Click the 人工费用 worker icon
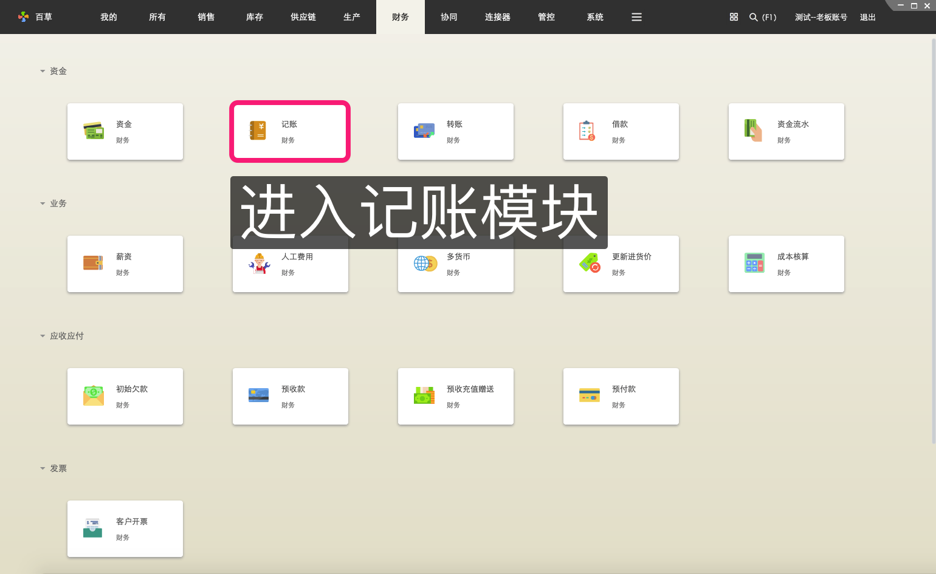 (x=259, y=263)
